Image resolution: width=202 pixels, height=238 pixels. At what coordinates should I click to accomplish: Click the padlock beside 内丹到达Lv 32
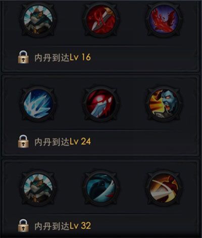23,226
